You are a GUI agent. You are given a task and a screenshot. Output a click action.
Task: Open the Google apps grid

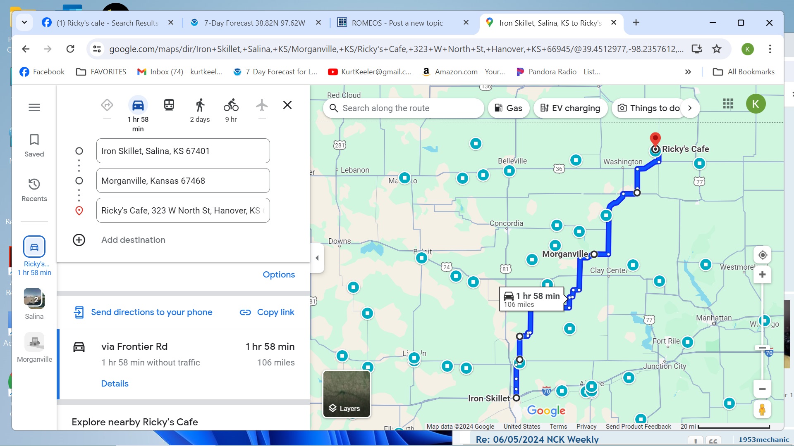coord(728,104)
